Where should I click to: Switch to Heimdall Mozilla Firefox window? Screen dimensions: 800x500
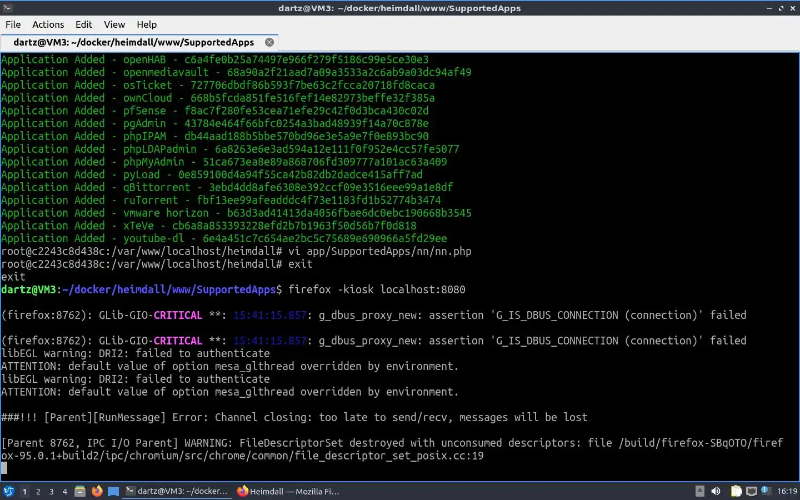coord(288,491)
